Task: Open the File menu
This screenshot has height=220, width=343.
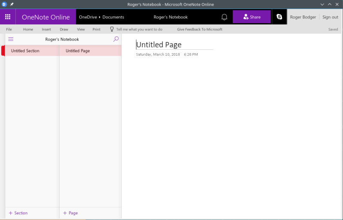Action: 9,29
